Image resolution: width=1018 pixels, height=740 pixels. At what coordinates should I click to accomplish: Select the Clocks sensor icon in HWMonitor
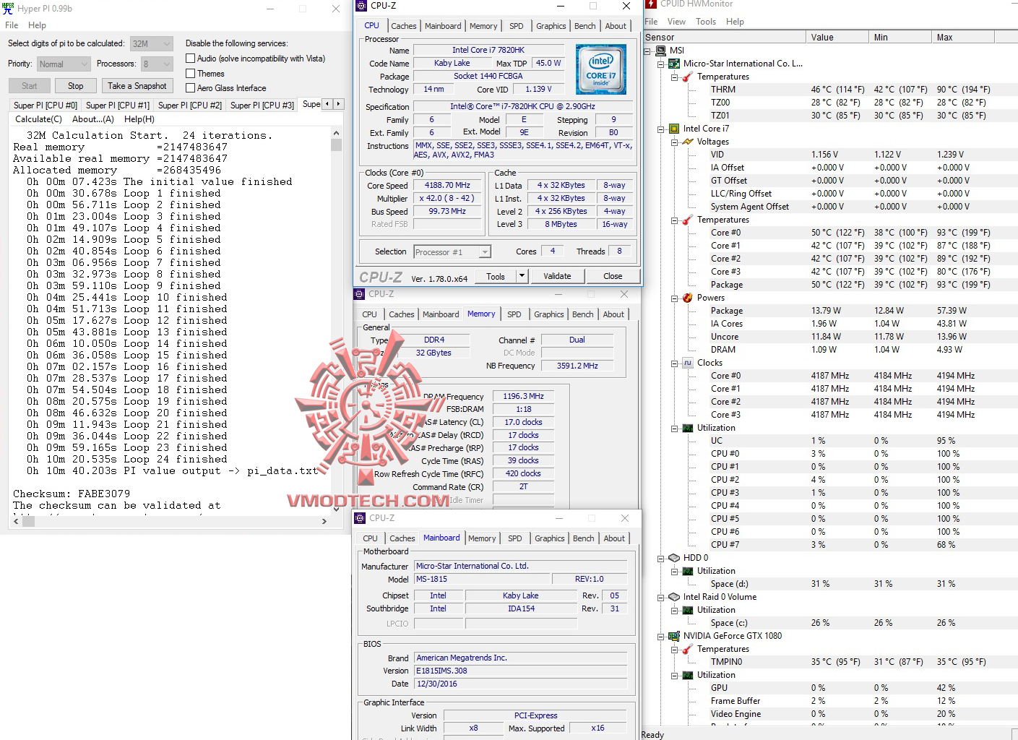tap(686, 363)
